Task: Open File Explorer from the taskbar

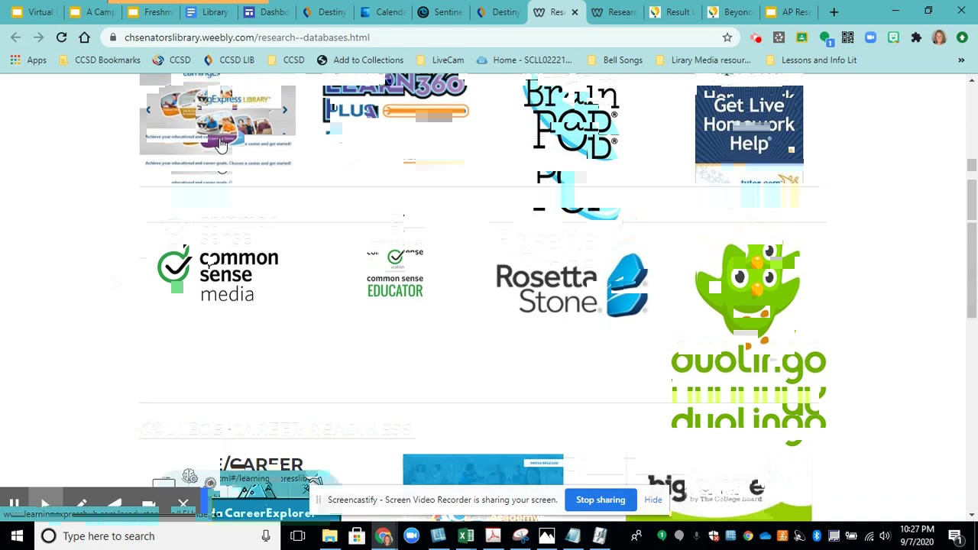Action: (329, 536)
